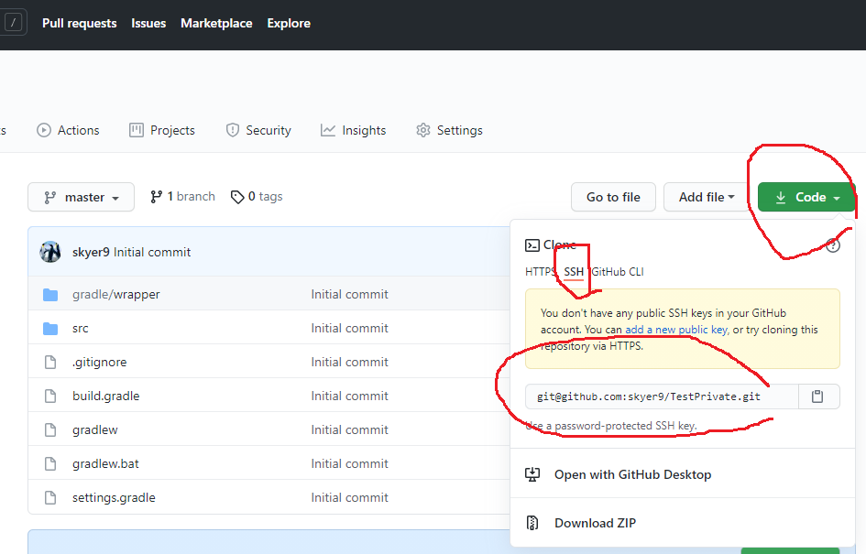Click the Clone help question icon
Screen dimensions: 866x554
pyautogui.click(x=833, y=245)
